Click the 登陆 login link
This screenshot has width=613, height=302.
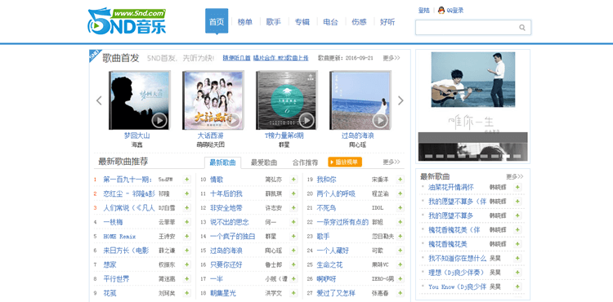(x=423, y=11)
